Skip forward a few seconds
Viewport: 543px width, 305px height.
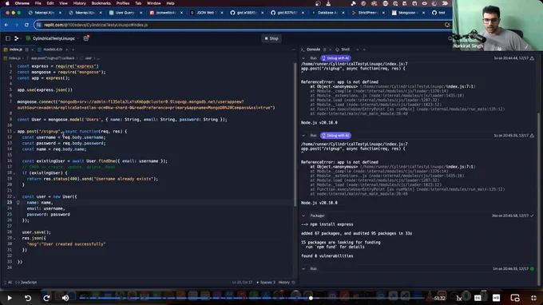coord(46,298)
